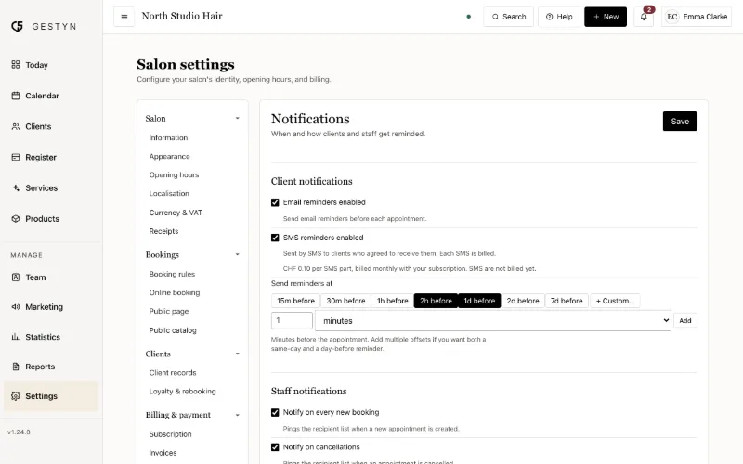The width and height of the screenshot is (743, 464).
Task: Click the North Studio Hair title
Action: pyautogui.click(x=182, y=16)
